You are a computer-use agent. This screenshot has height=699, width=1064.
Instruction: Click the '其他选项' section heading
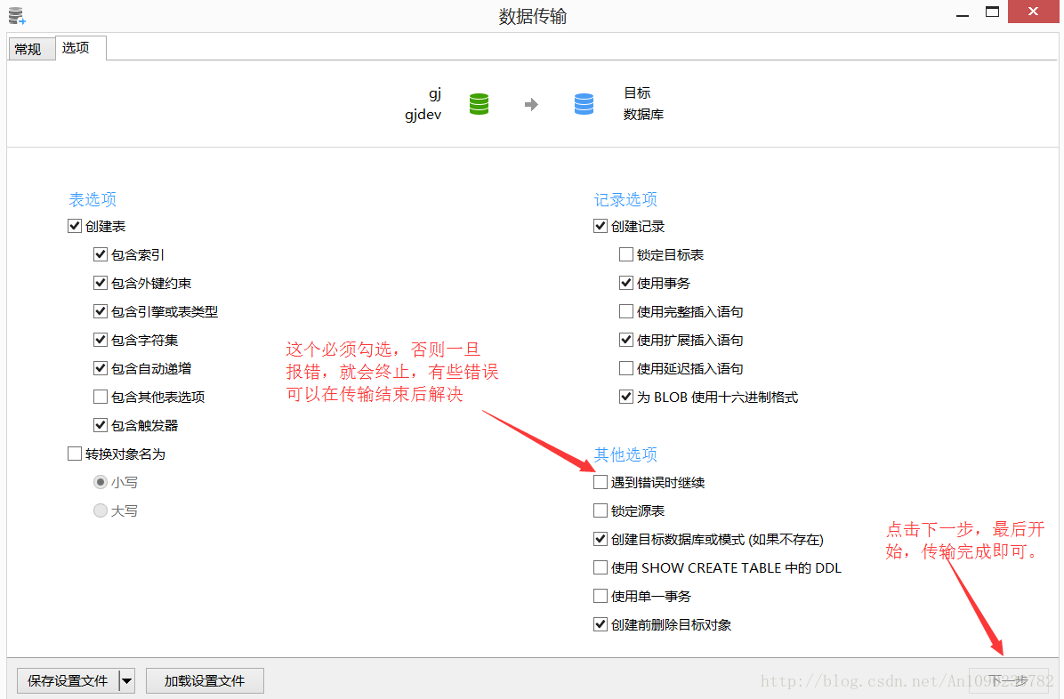(x=625, y=454)
